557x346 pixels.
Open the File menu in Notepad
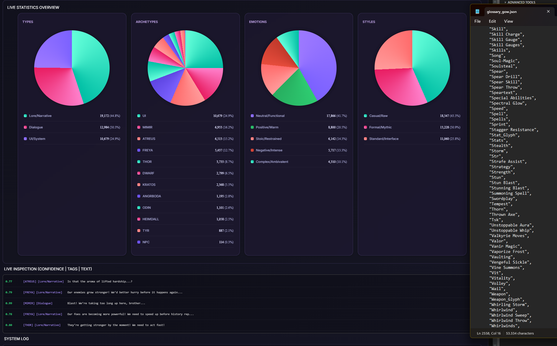point(477,21)
